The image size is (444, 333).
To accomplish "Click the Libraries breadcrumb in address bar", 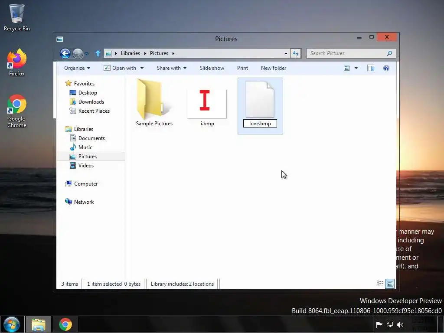I will pos(130,53).
